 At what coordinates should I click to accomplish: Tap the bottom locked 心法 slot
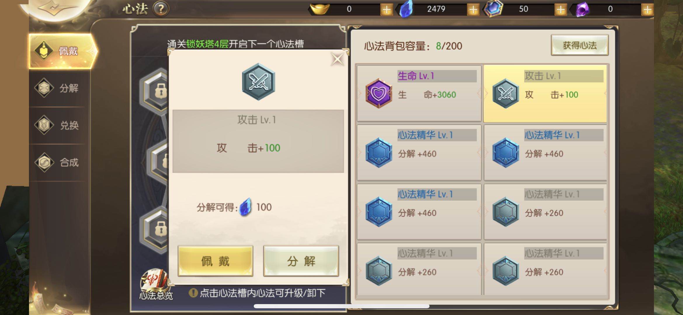(155, 229)
